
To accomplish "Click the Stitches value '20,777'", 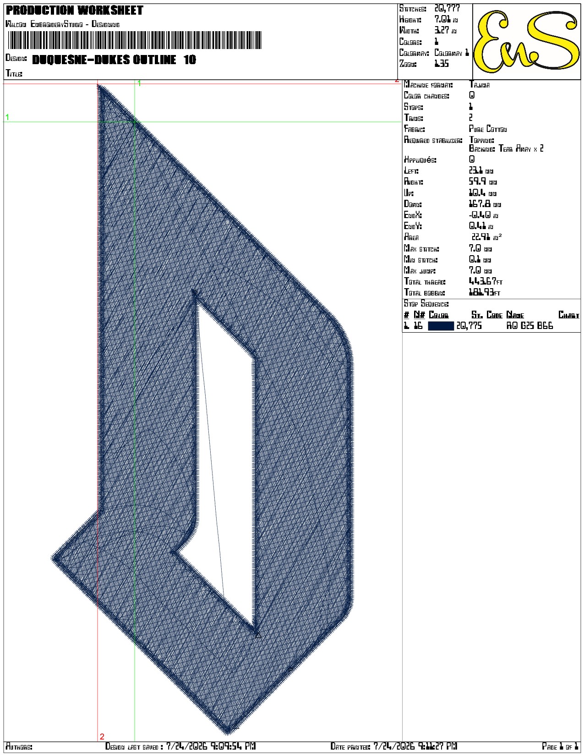I will click(447, 8).
